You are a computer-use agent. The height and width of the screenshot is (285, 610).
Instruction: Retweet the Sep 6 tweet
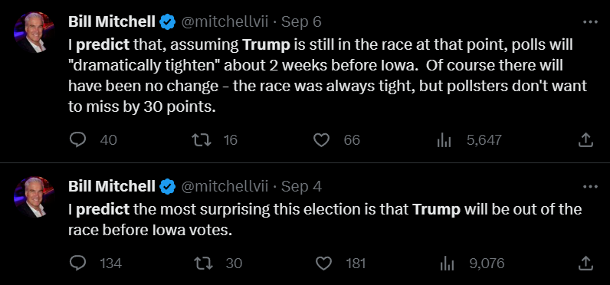202,140
